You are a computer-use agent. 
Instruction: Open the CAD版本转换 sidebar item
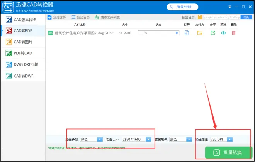(23, 20)
